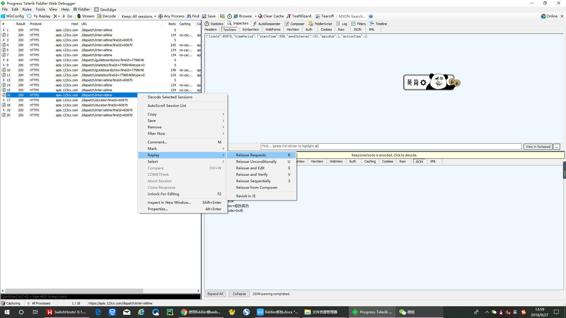Open the Keep: All sessions dropdown

139,16
